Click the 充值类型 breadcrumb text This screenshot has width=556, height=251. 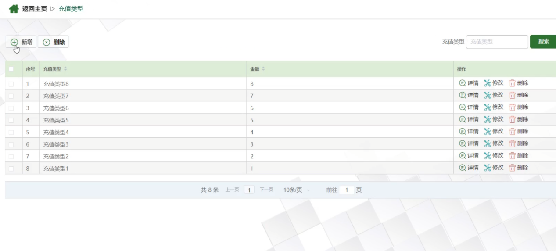71,9
